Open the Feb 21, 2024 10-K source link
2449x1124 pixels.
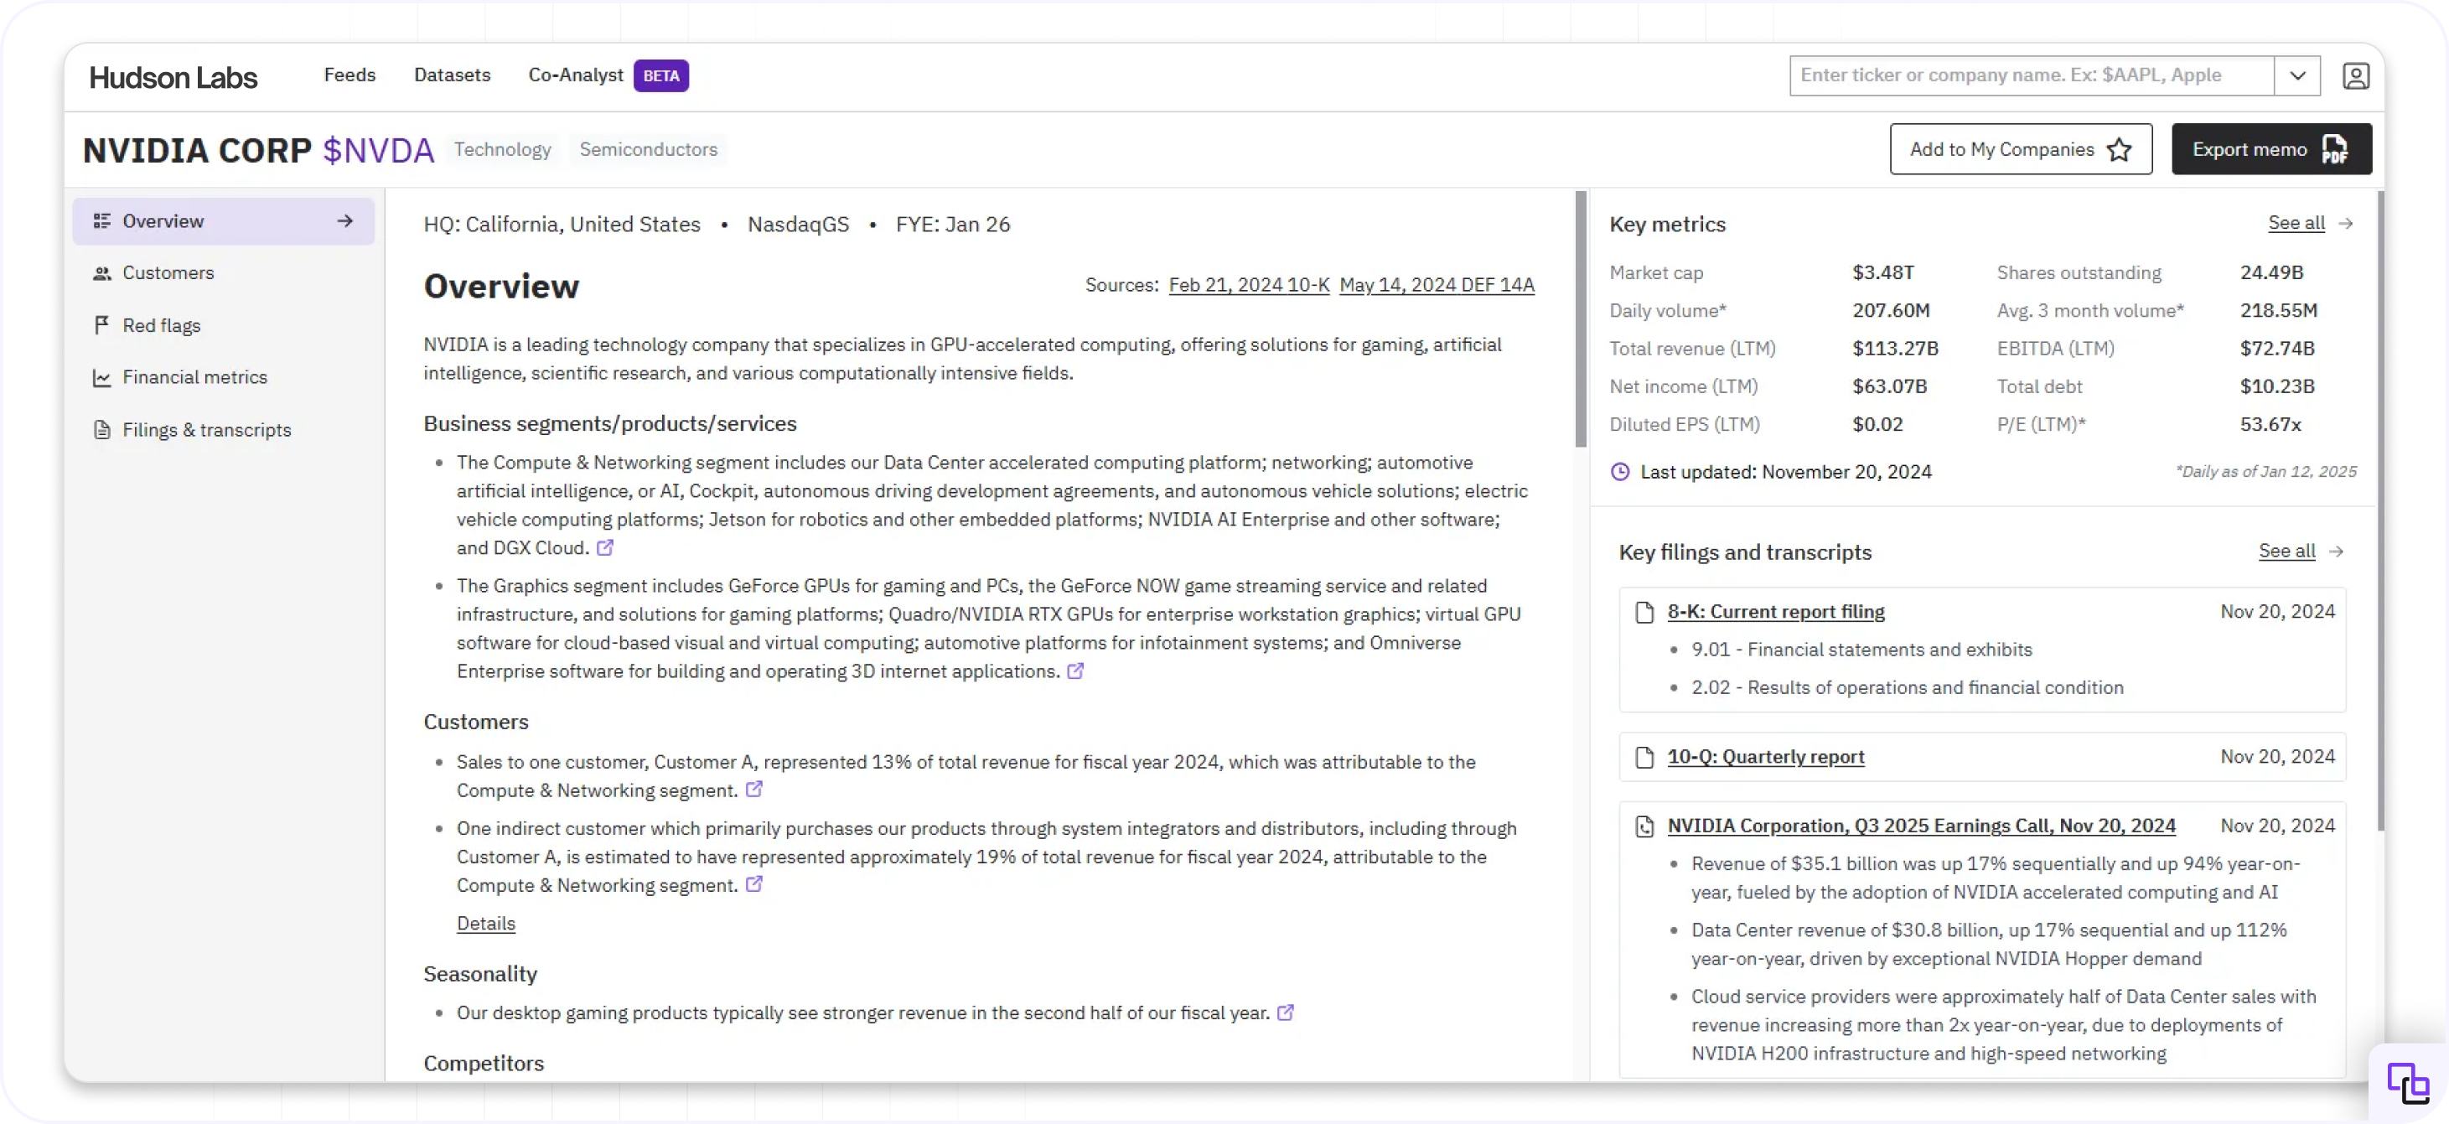(x=1248, y=285)
